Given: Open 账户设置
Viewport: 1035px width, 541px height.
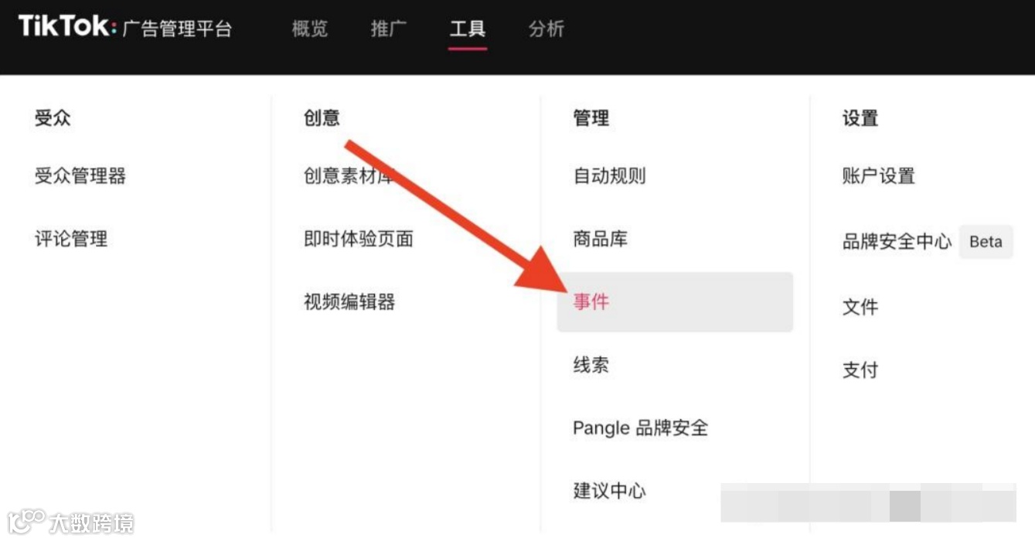Looking at the screenshot, I should click(x=878, y=176).
